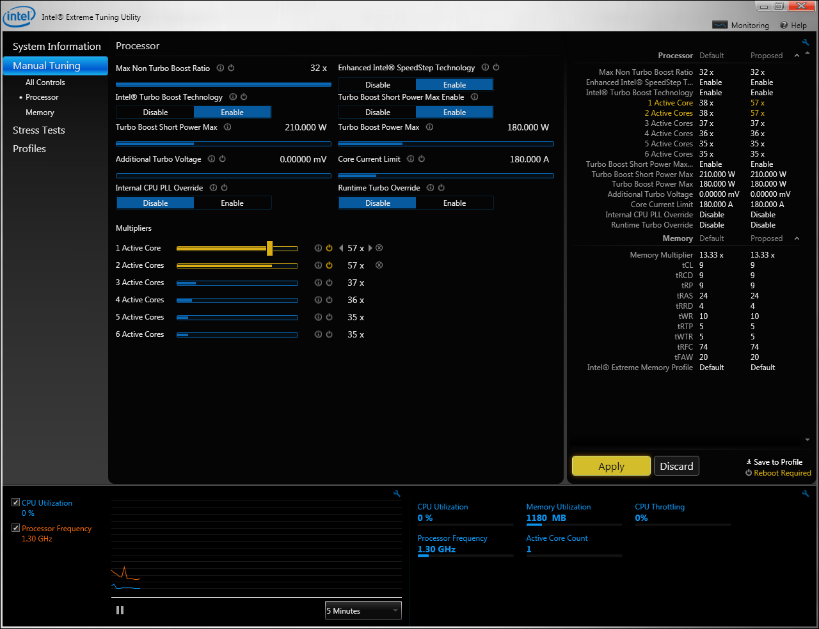Uncheck the Processor Frequency checkbox

pyautogui.click(x=16, y=528)
